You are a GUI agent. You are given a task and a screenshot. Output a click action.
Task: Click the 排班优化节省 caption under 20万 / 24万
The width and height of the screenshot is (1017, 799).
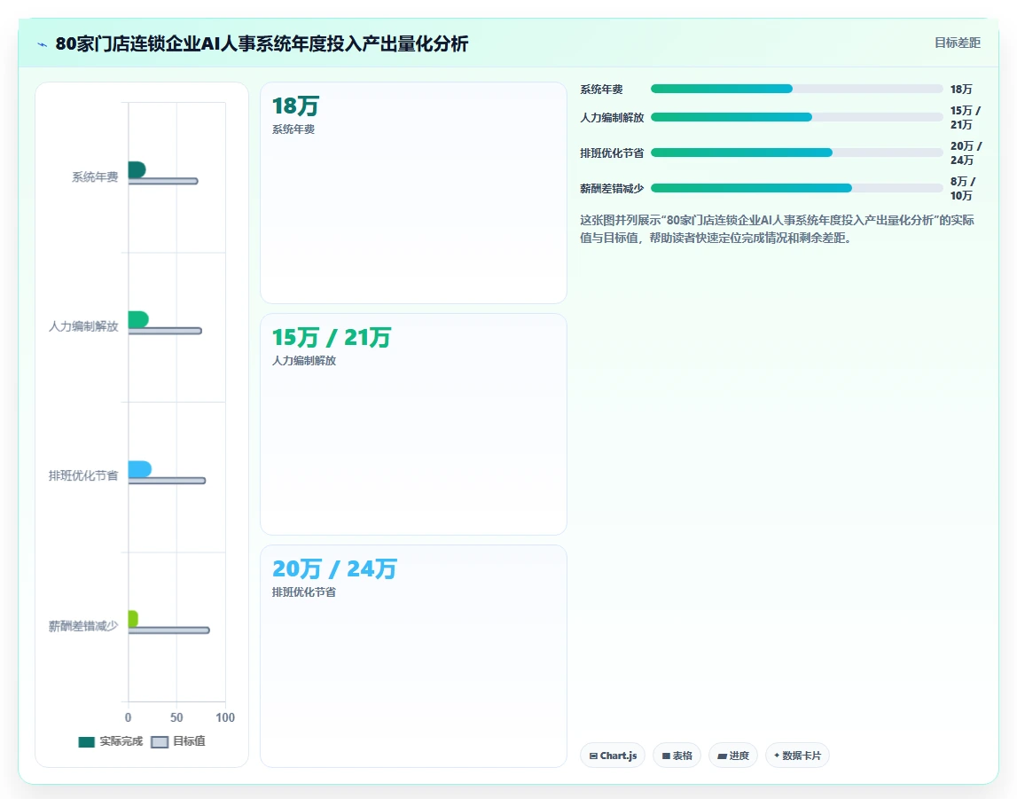tap(303, 592)
